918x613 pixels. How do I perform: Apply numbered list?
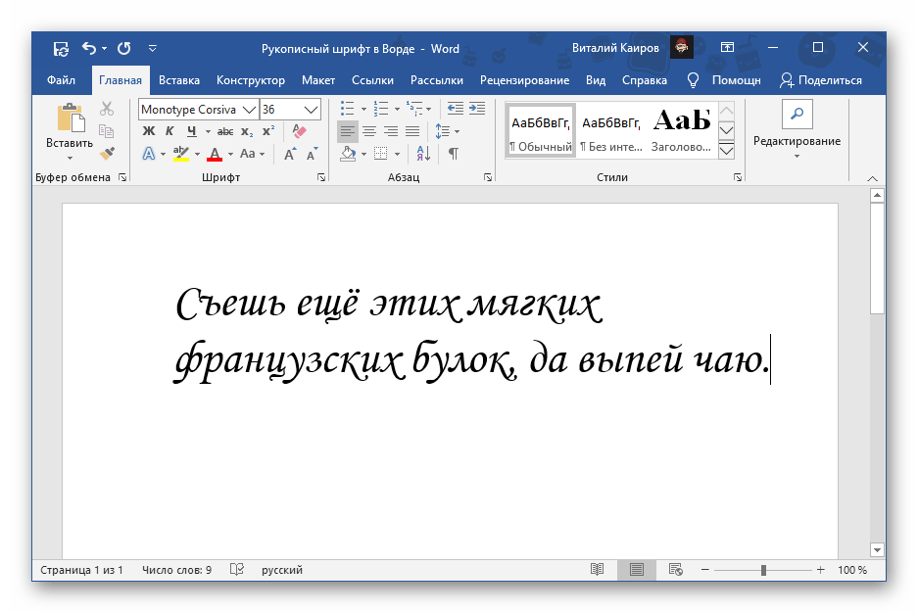(x=381, y=109)
